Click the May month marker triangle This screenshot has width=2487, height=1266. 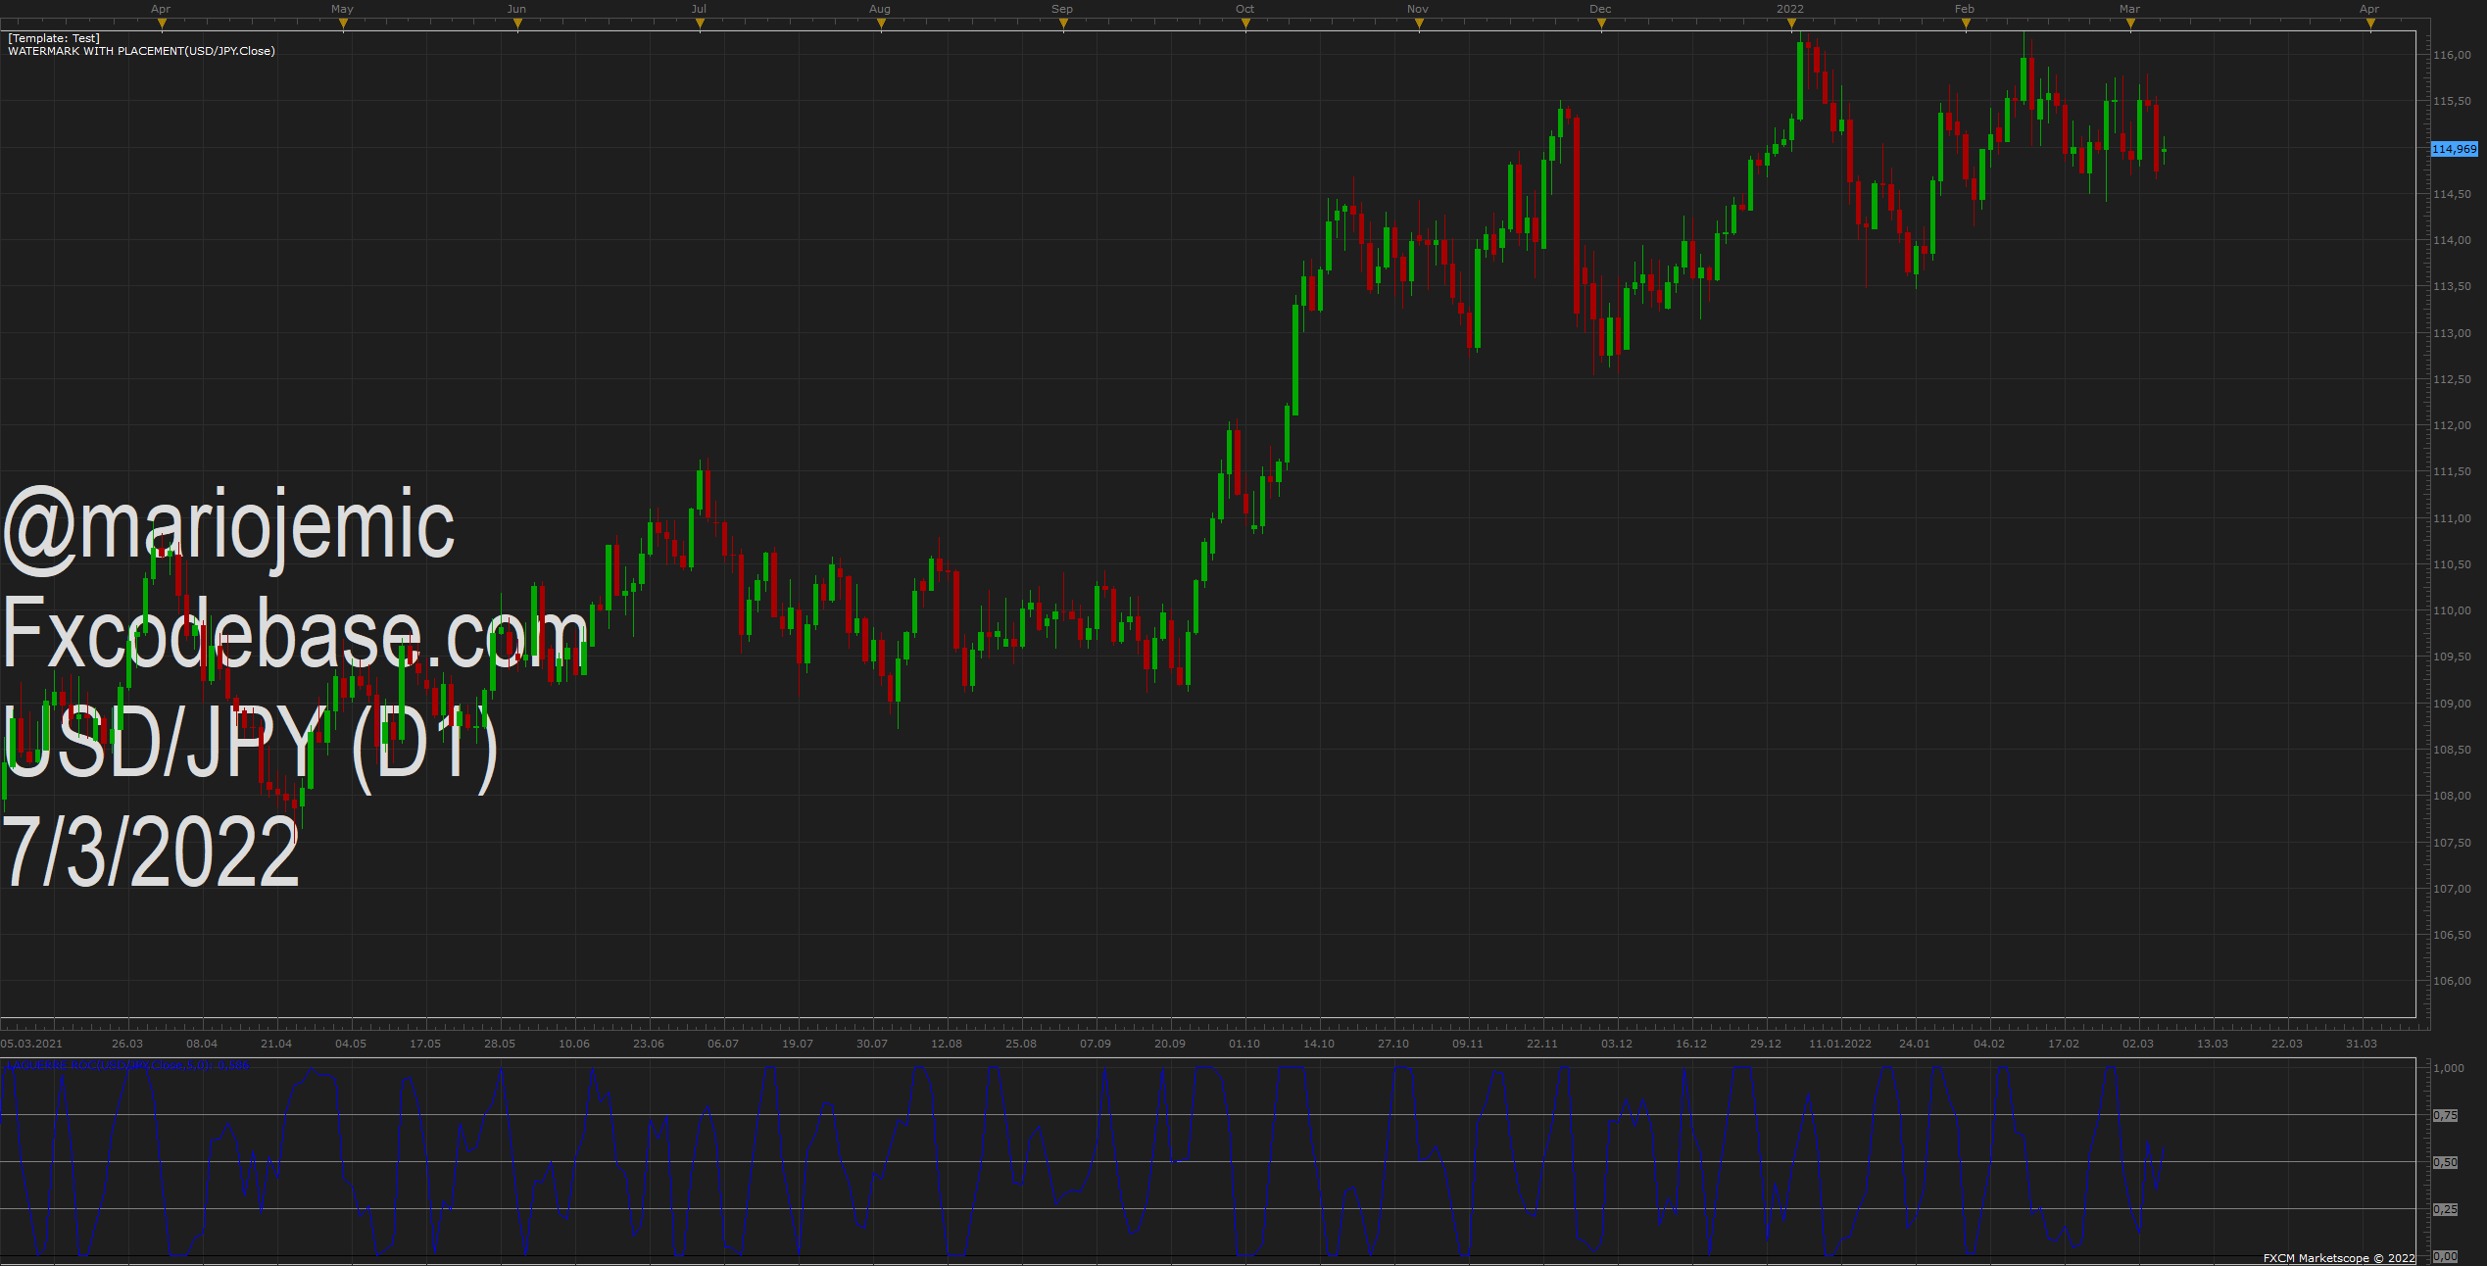(343, 24)
